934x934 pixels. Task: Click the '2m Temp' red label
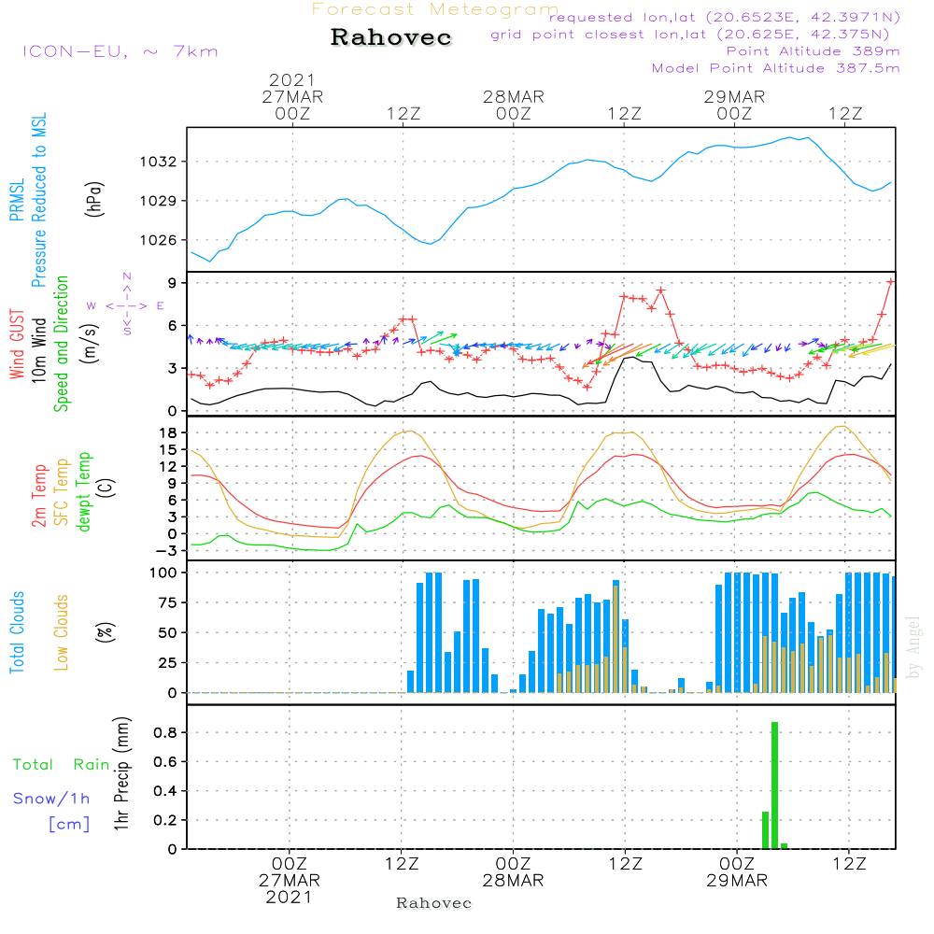tap(38, 496)
